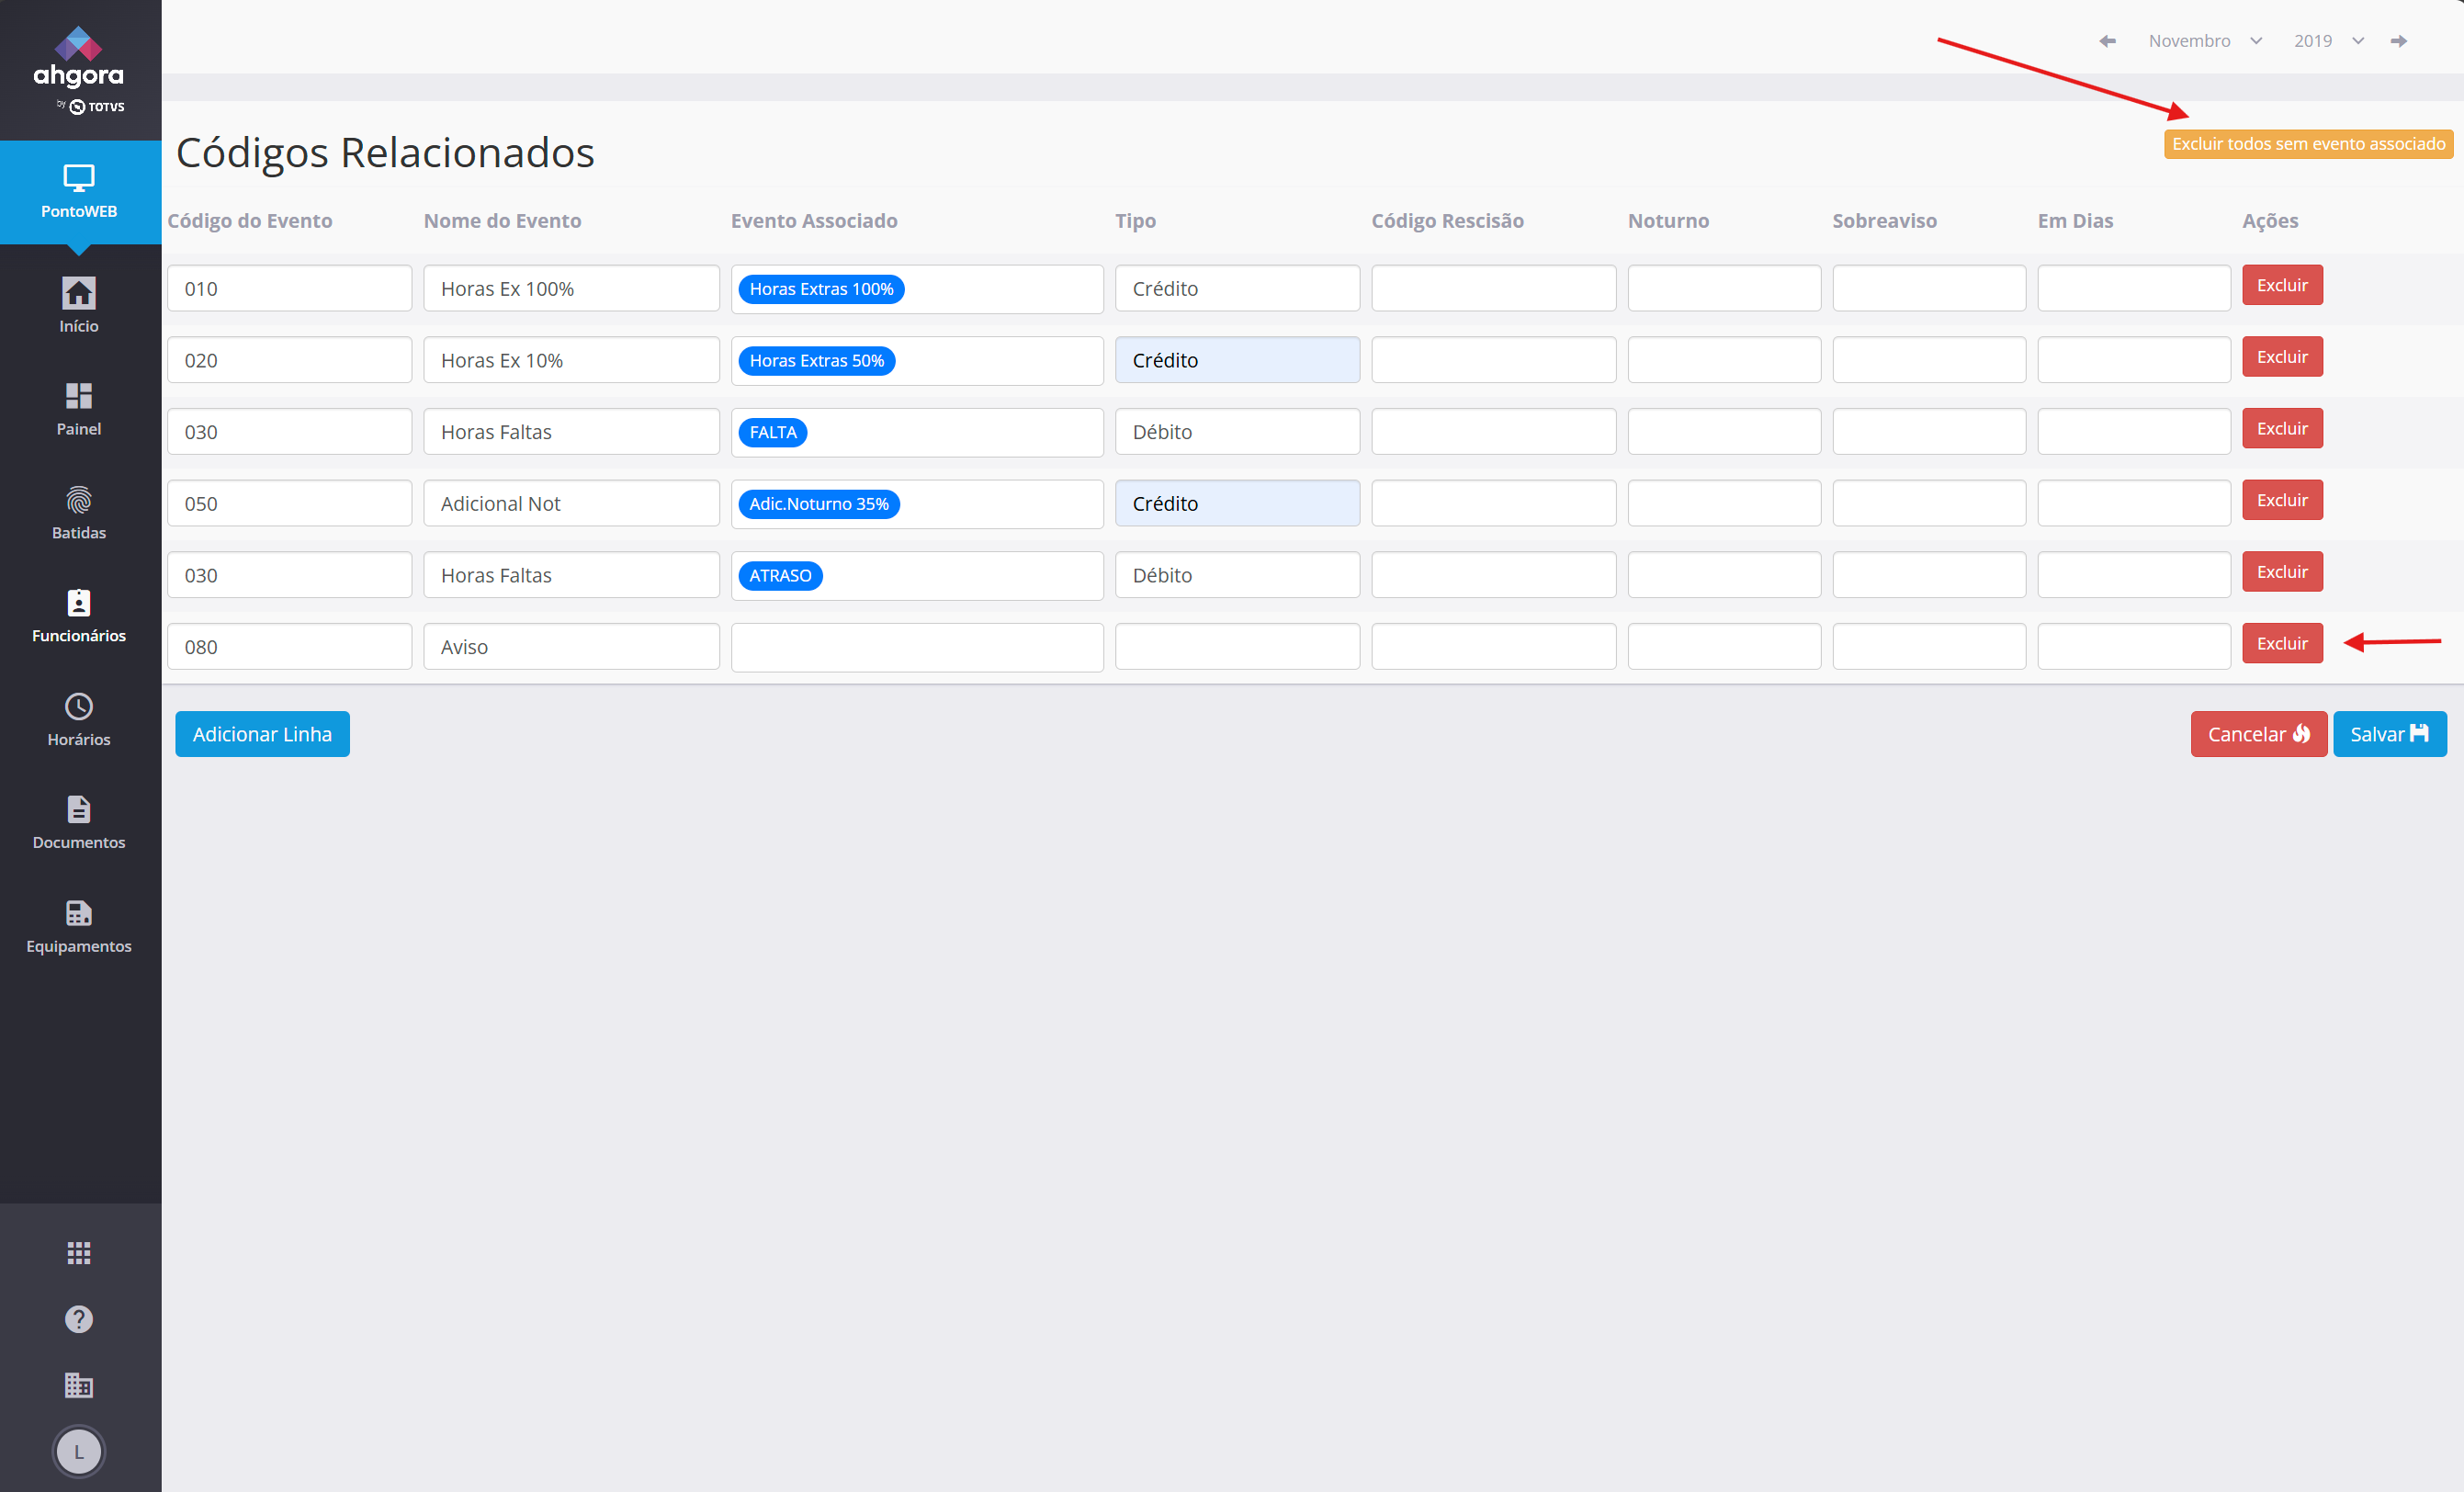The image size is (2464, 1492).
Task: Click the help question mark icon
Action: coord(78,1318)
